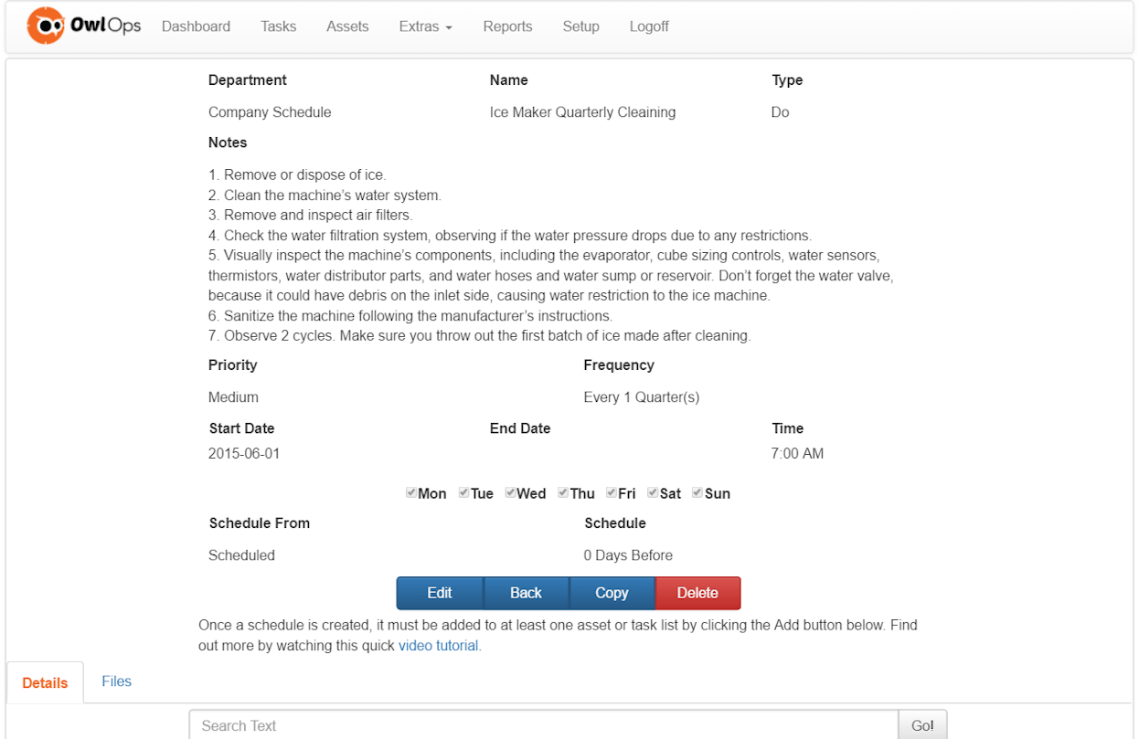1139x739 pixels.
Task: Open the video tutorial link
Action: click(438, 645)
